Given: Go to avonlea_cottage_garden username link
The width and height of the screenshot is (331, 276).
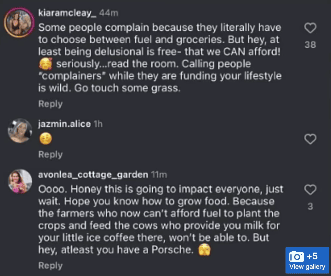Looking at the screenshot, I should click(93, 175).
